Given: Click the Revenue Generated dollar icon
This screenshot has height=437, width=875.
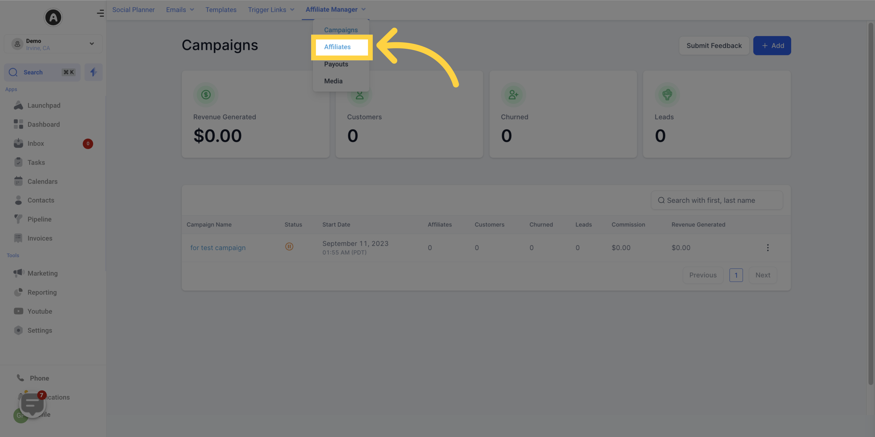Looking at the screenshot, I should pyautogui.click(x=206, y=94).
